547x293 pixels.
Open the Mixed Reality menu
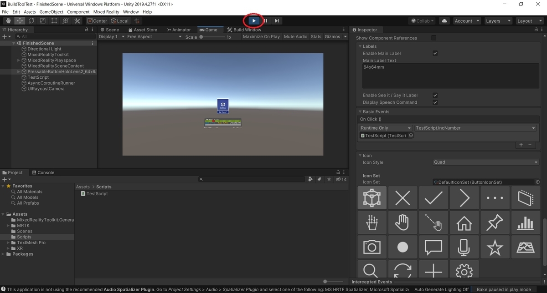107,12
